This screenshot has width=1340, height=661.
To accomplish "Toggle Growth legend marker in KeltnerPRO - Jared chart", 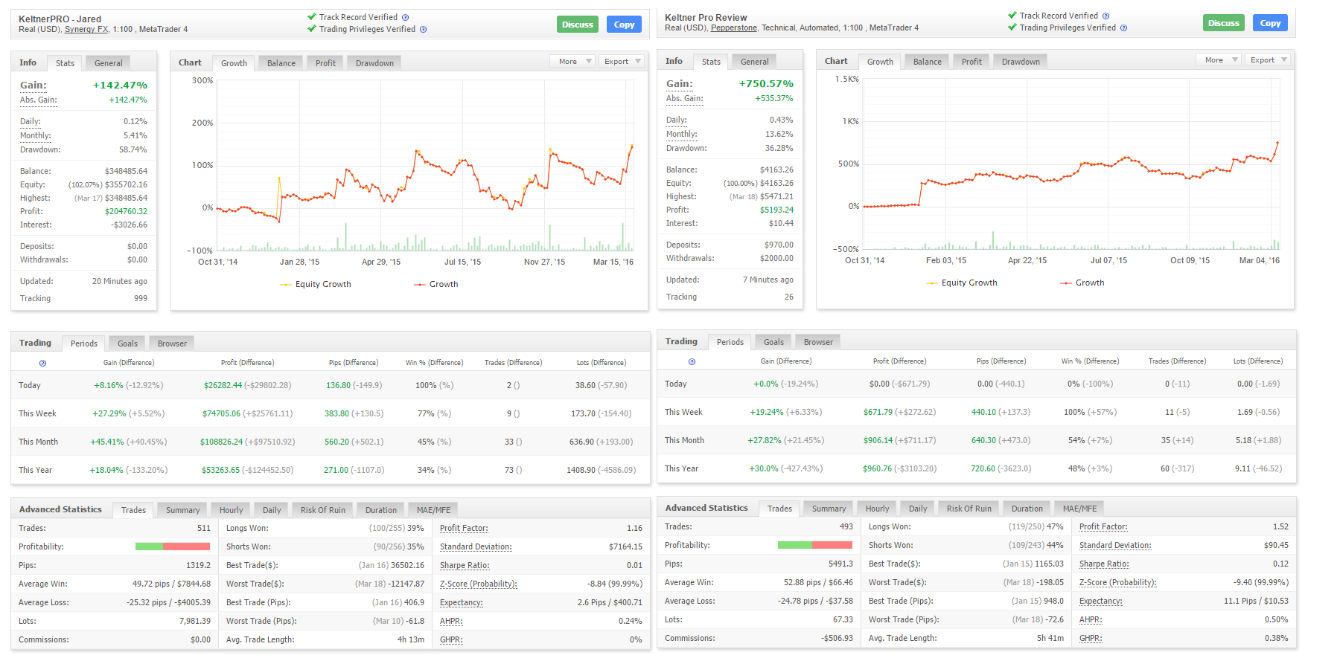I will [420, 285].
